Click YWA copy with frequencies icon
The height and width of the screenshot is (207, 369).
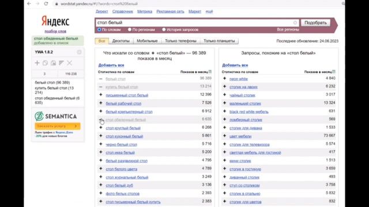54,63
